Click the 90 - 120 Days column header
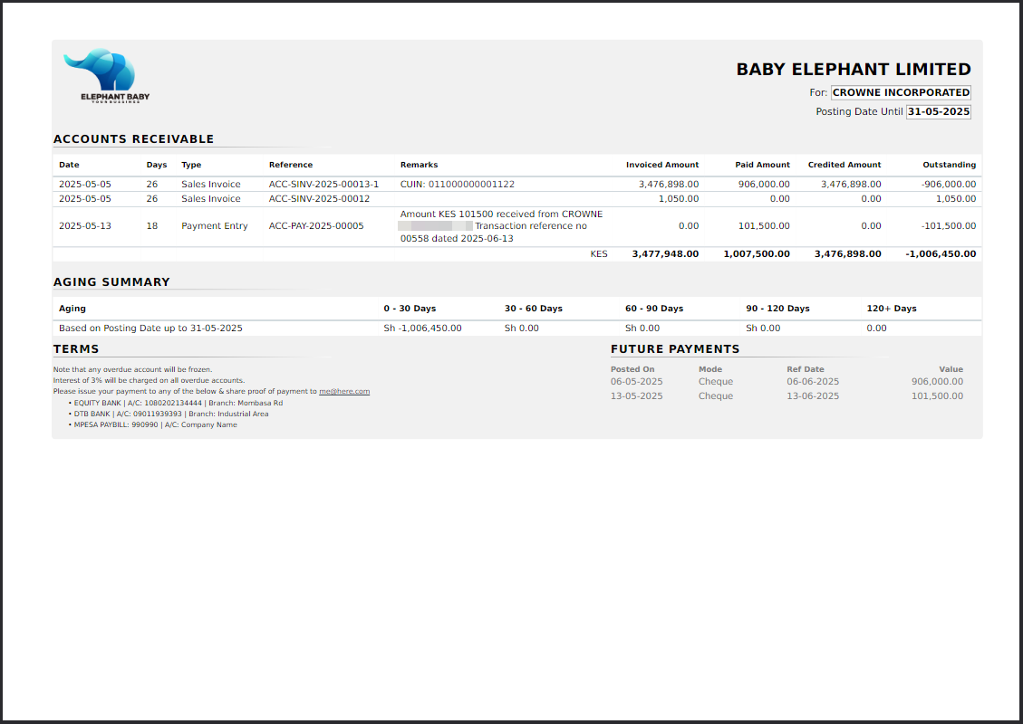 pos(777,309)
